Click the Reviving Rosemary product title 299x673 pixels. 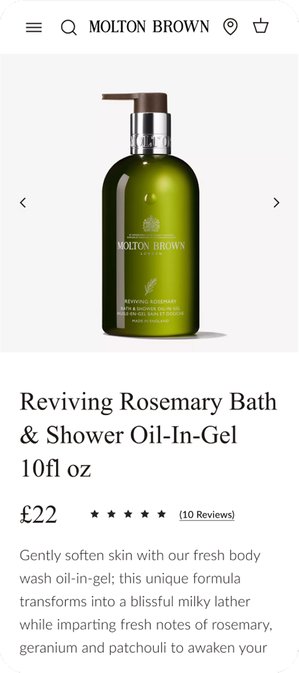tap(148, 435)
